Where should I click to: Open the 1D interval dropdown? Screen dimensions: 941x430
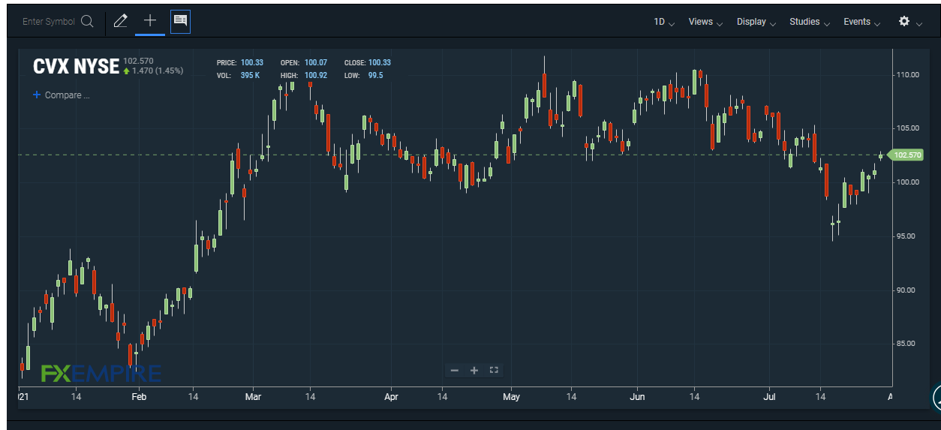664,22
